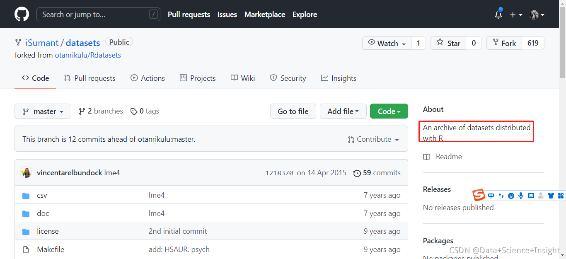Open the notifications bell

(498, 15)
